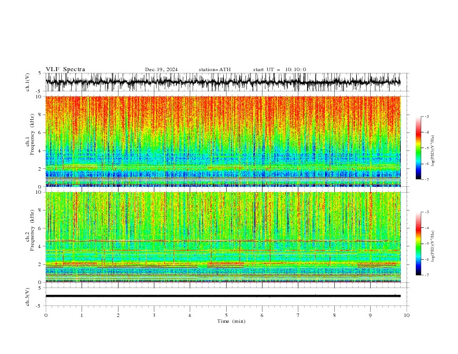Click the 8 kHz tick of ch.2 spectrogram
458x354 pixels.
41,211
